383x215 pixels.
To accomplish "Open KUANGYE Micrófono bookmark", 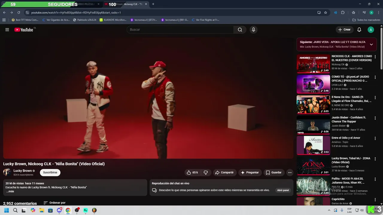I will tap(113, 20).
